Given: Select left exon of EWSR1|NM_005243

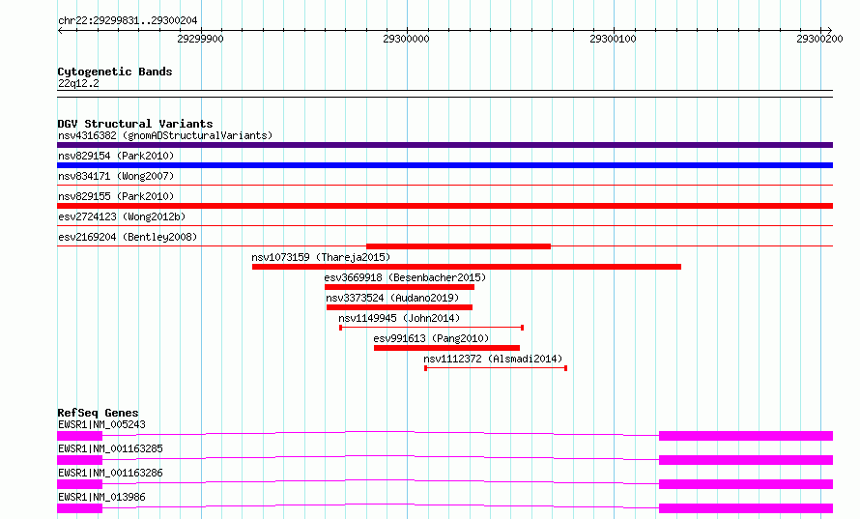Looking at the screenshot, I should point(79,436).
